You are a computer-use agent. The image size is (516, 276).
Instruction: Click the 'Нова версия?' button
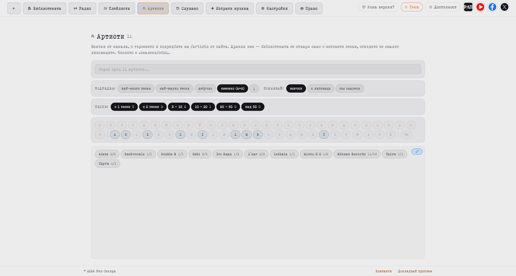(379, 7)
